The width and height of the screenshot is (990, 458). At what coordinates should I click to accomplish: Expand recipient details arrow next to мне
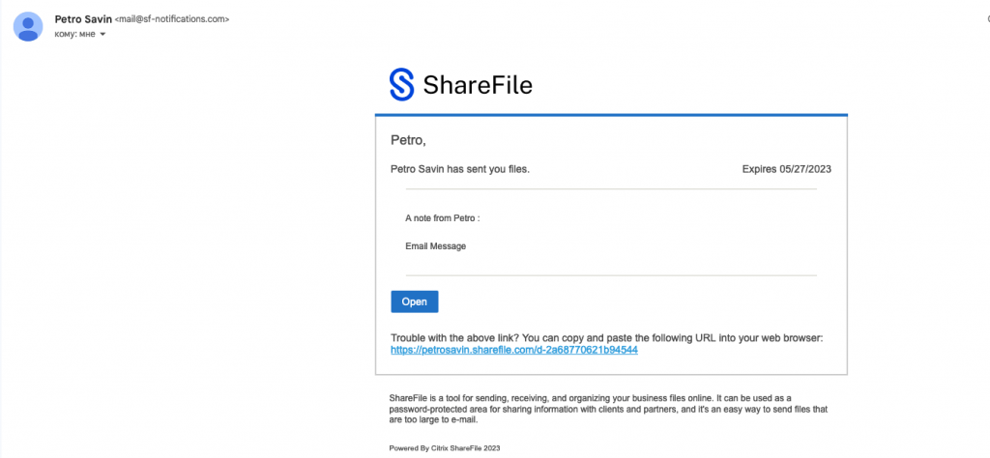click(x=102, y=35)
